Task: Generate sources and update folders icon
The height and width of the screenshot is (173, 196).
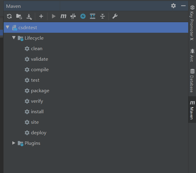Action: pos(19,16)
